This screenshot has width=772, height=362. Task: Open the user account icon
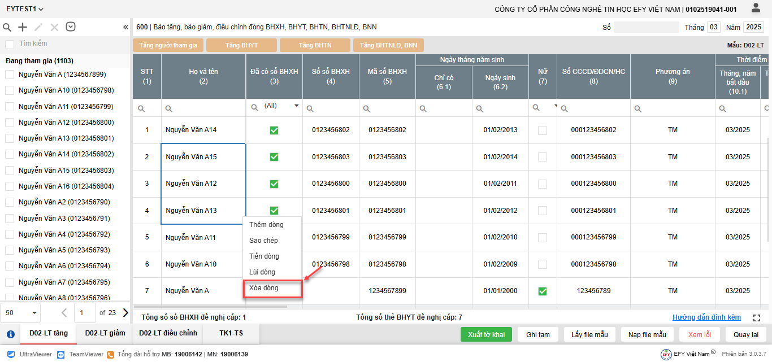[x=756, y=8]
